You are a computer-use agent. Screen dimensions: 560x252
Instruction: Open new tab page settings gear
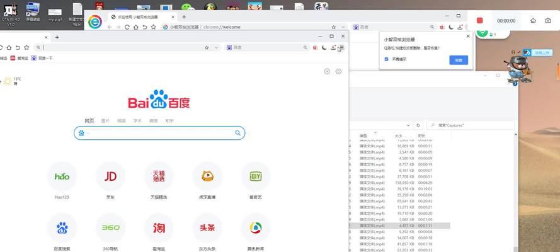click(x=338, y=71)
